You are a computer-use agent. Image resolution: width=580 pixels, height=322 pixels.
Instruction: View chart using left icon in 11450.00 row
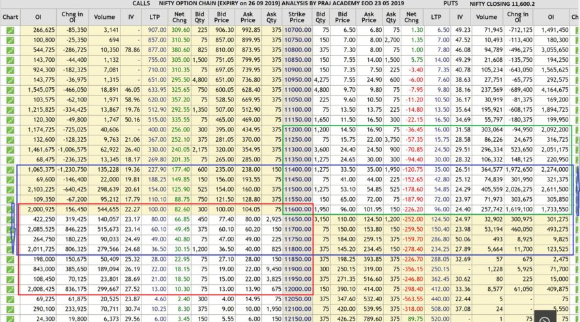click(x=10, y=180)
